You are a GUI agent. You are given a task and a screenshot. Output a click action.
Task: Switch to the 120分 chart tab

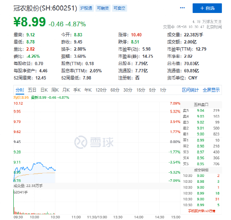tap(101, 90)
